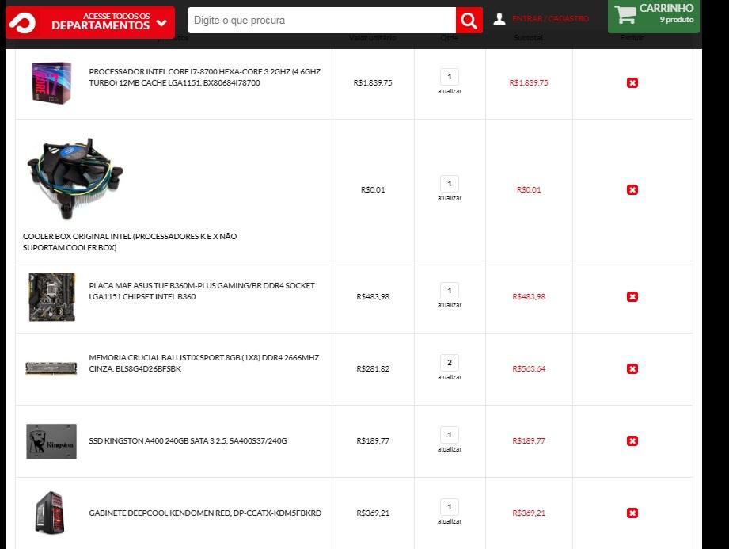Click atualizar under the Asus motherboard quantity

[450, 305]
